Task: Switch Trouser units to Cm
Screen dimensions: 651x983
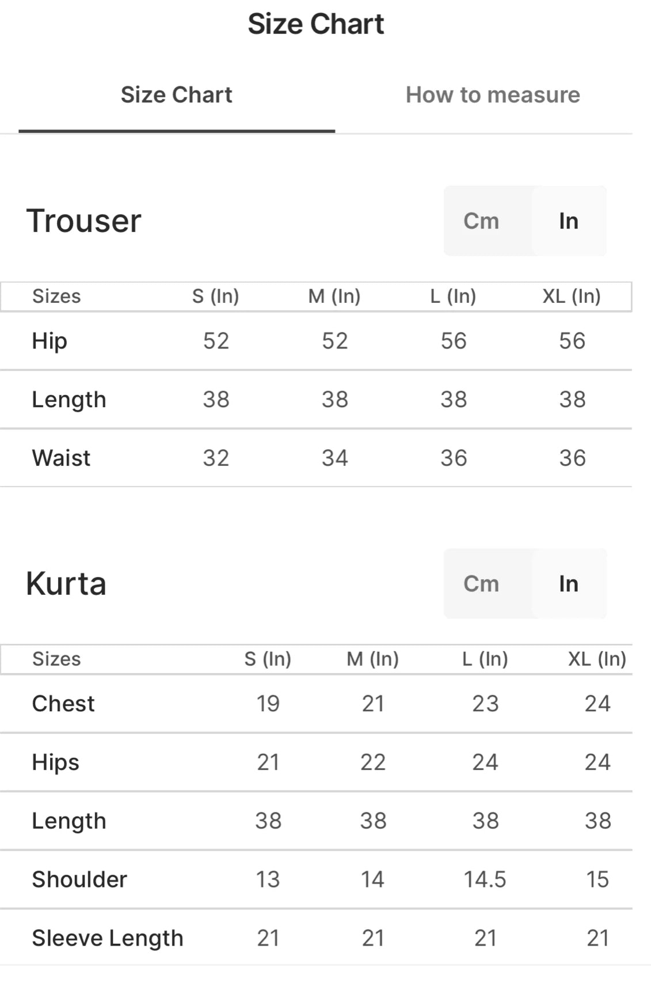Action: [x=481, y=221]
